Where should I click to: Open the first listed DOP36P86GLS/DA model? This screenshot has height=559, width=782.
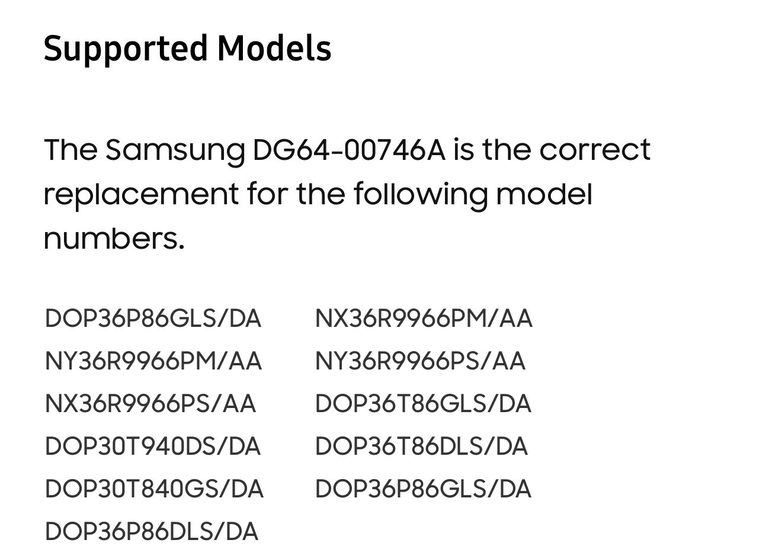(x=153, y=319)
